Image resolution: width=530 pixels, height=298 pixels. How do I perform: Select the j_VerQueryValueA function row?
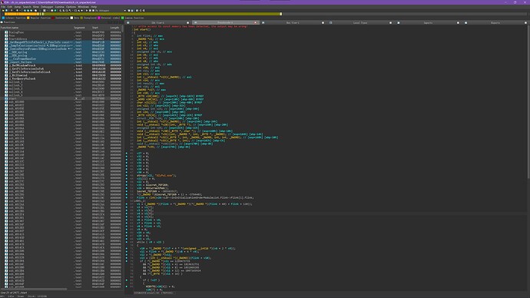[61, 78]
